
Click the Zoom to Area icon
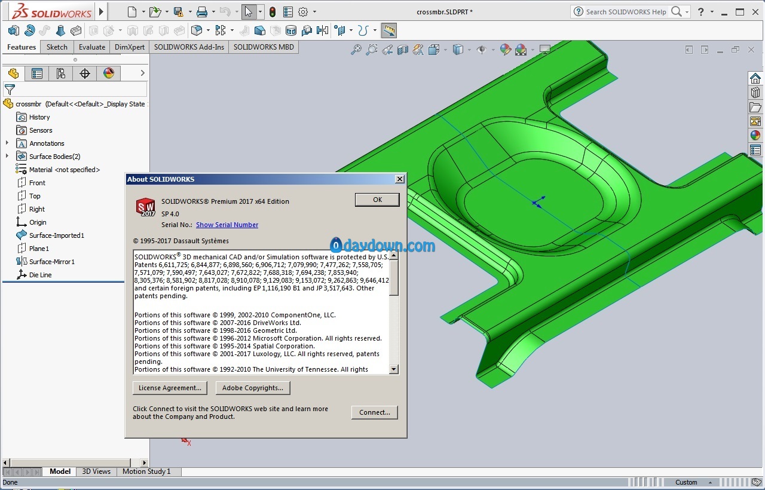coord(372,50)
